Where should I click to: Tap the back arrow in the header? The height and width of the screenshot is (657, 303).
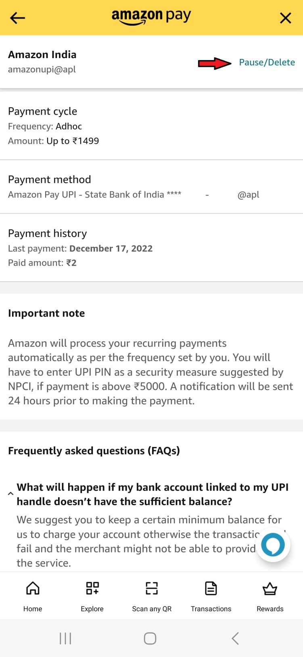tap(17, 18)
